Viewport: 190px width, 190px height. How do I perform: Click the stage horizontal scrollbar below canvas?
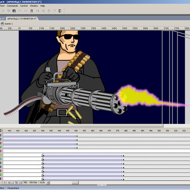(102, 125)
